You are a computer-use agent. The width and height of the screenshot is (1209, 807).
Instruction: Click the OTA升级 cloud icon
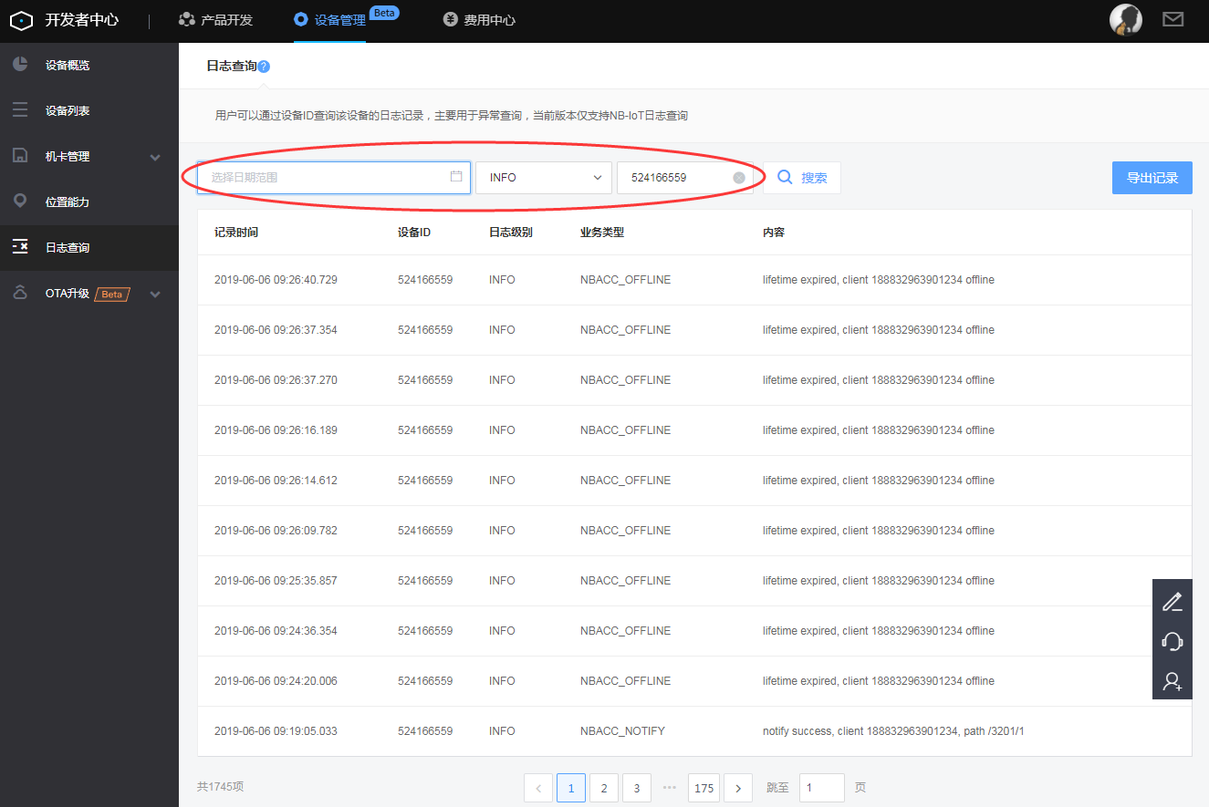(x=20, y=293)
